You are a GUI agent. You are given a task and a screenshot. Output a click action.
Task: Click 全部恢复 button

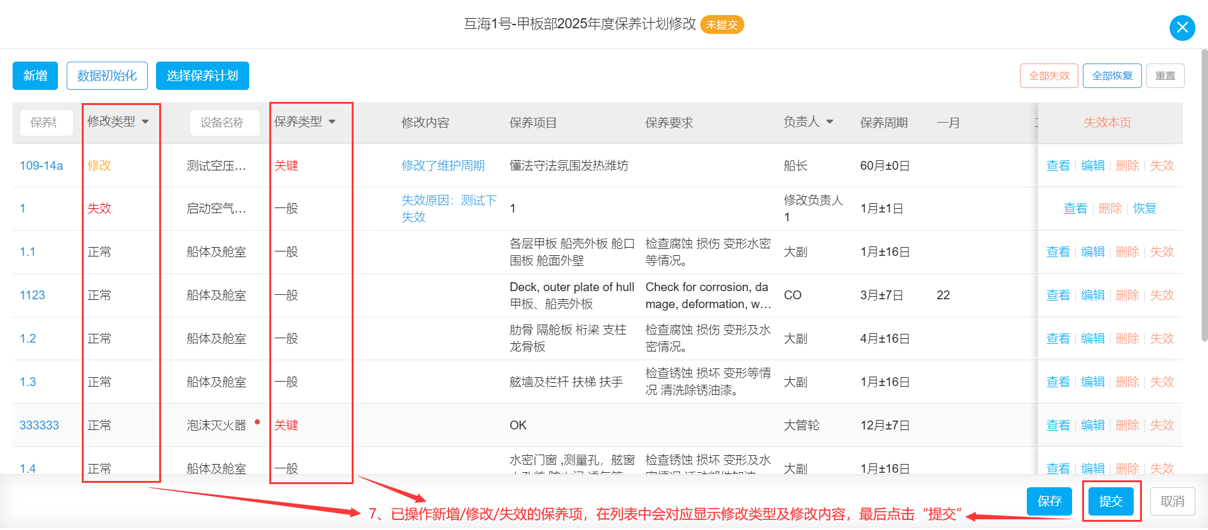(1112, 76)
